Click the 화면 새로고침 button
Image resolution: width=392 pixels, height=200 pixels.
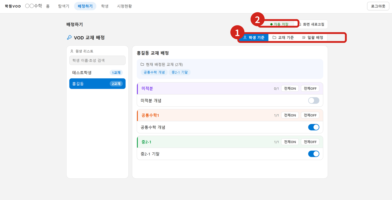311,24
